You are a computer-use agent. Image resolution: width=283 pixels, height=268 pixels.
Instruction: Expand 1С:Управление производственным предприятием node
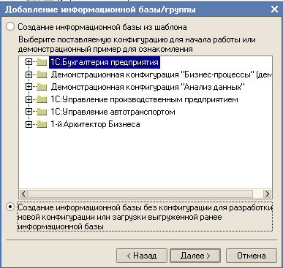(x=29, y=99)
